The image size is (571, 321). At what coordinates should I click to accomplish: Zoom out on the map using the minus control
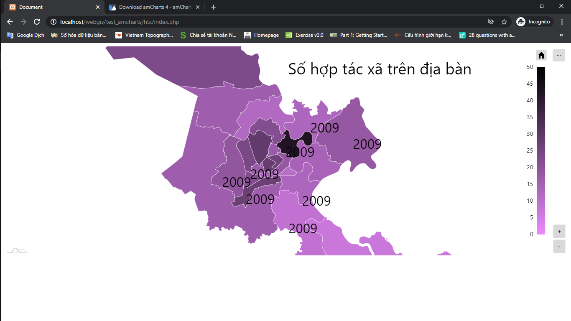pos(559,246)
